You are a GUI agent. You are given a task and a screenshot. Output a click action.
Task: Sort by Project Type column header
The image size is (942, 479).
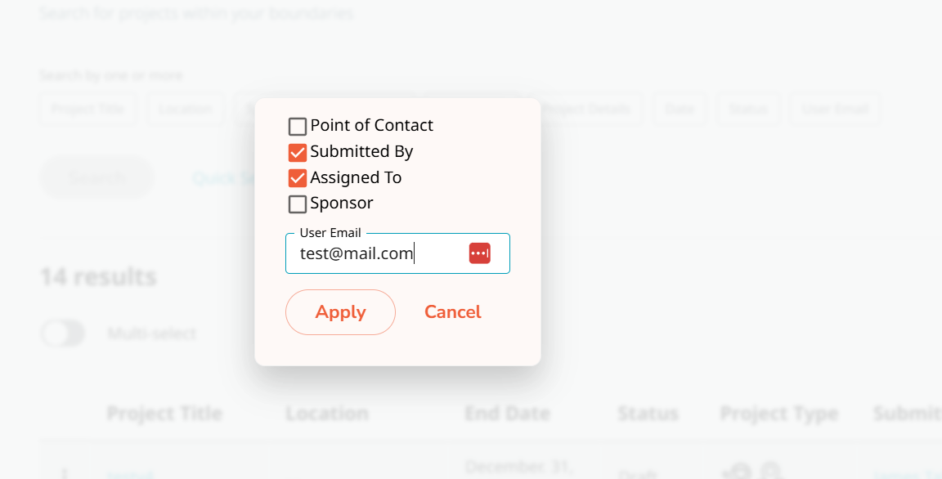point(778,414)
